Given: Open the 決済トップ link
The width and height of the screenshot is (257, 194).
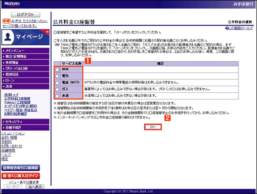Looking at the screenshot, I should 11,95.
